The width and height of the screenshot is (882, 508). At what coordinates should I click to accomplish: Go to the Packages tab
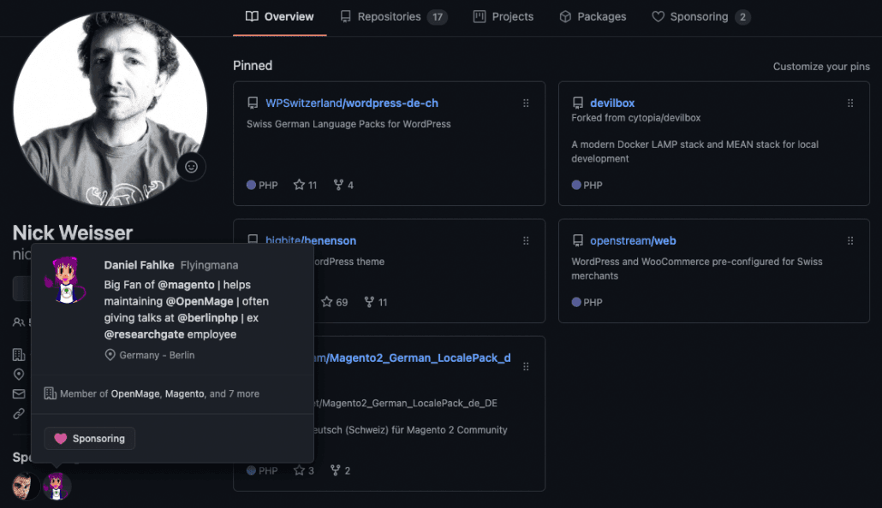pos(593,16)
